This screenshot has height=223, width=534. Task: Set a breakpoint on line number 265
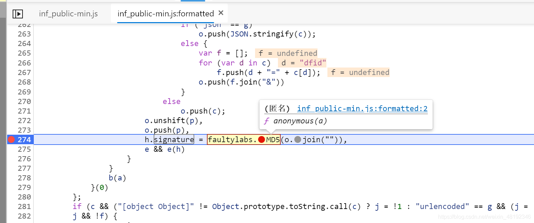pyautogui.click(x=24, y=53)
